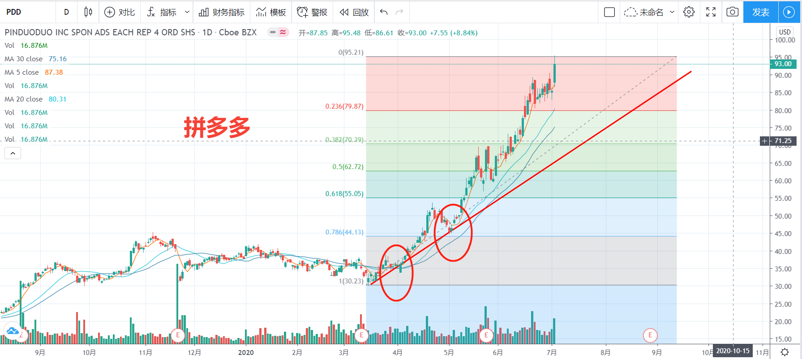Open time axis settings gear at bottom right
This screenshot has width=802, height=359.
point(785,352)
